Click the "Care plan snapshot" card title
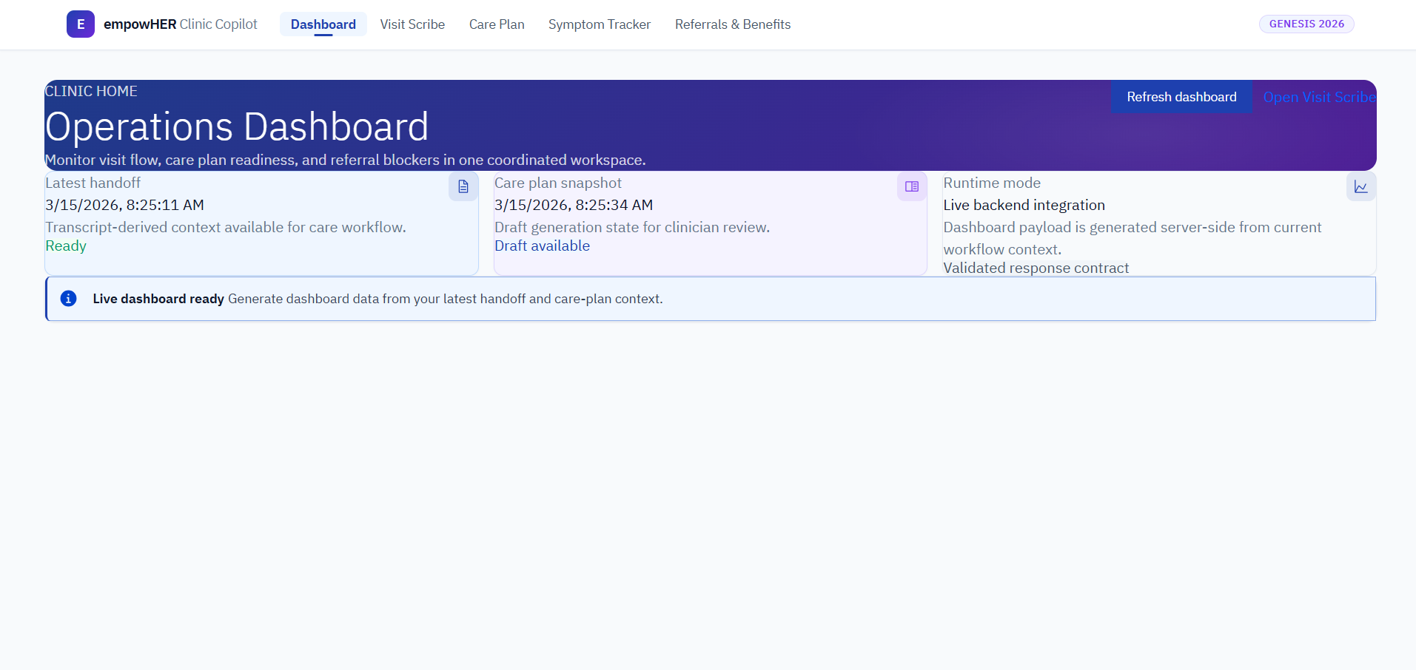The width and height of the screenshot is (1416, 670). (x=558, y=183)
